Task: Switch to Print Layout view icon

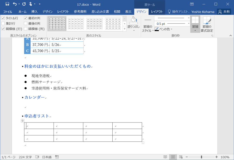Action: pos(173,157)
